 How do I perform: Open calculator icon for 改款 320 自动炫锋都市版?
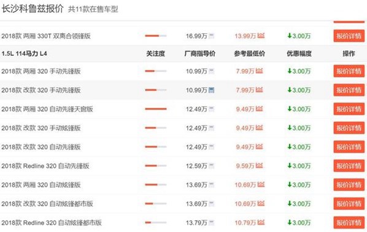pos(211,204)
